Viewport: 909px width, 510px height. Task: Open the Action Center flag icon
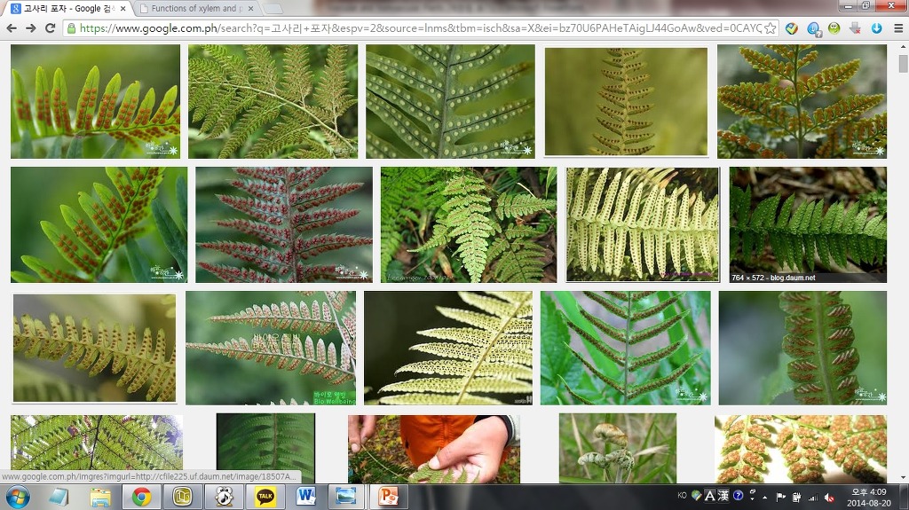(x=781, y=498)
